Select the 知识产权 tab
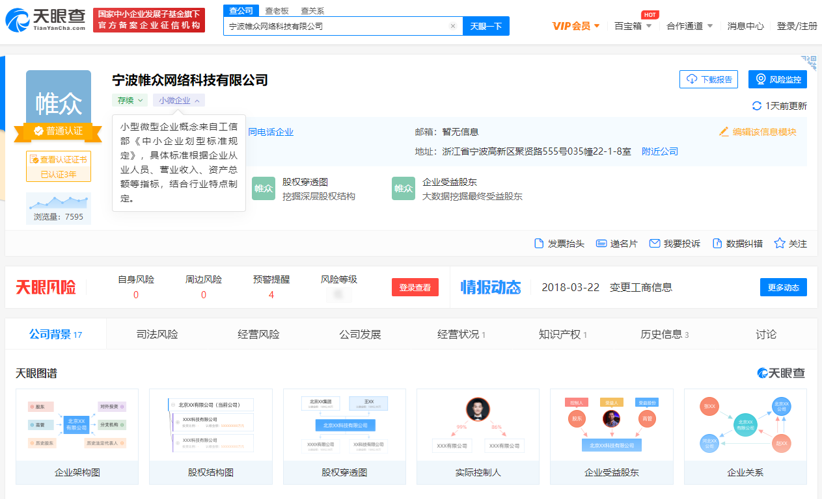 click(563, 335)
